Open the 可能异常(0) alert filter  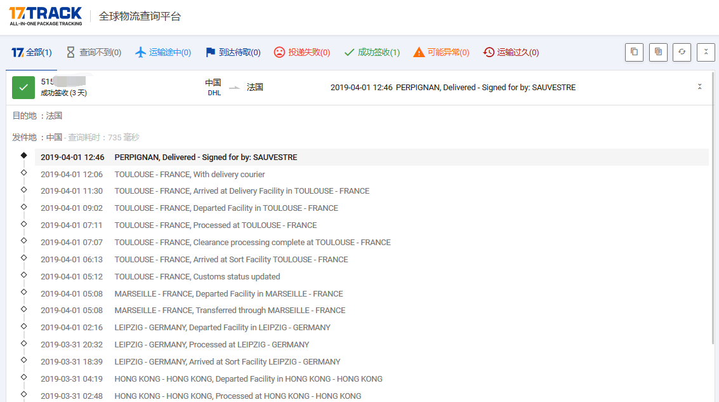(x=441, y=53)
